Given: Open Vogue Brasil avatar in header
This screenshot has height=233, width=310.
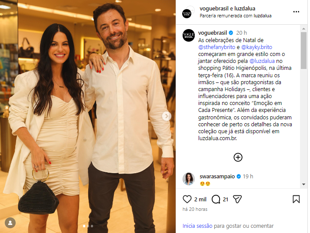Looking at the screenshot, I should click(x=187, y=13).
